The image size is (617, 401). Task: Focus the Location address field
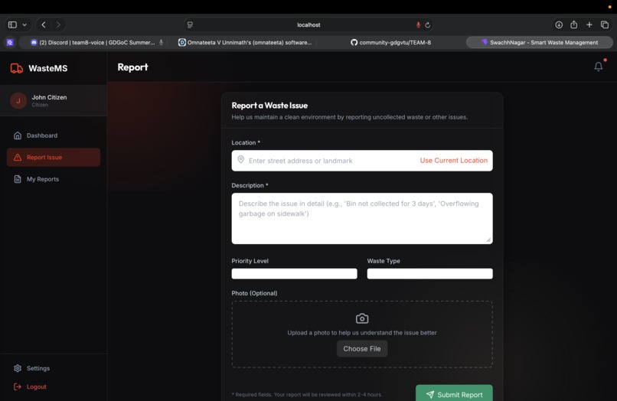coord(362,161)
